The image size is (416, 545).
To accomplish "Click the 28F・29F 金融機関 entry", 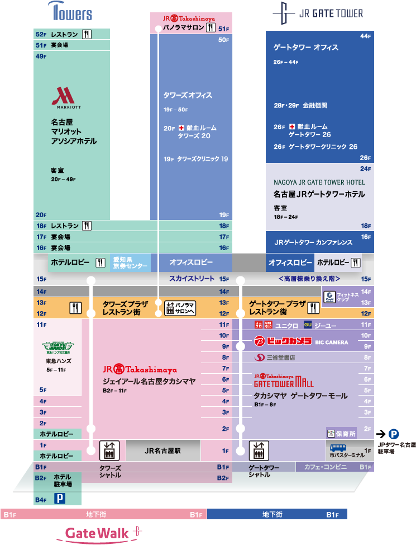I will [x=300, y=105].
